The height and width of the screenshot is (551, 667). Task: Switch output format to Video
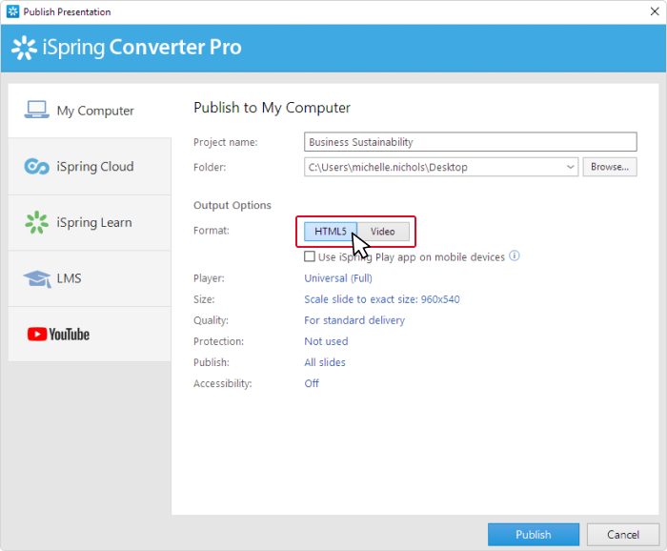click(383, 232)
